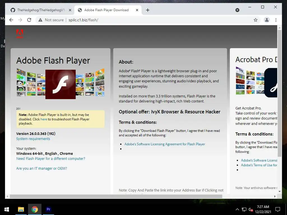Image resolution: width=287 pixels, height=215 pixels.
Task: Click the browser back arrow
Action: click(11, 20)
